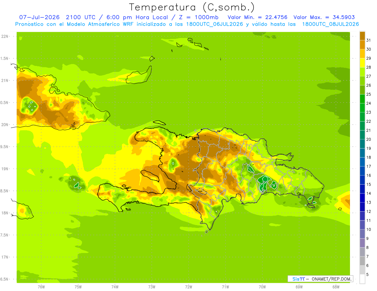Click legend value 24
Screen dimensions: 377x291
[x=369, y=103]
